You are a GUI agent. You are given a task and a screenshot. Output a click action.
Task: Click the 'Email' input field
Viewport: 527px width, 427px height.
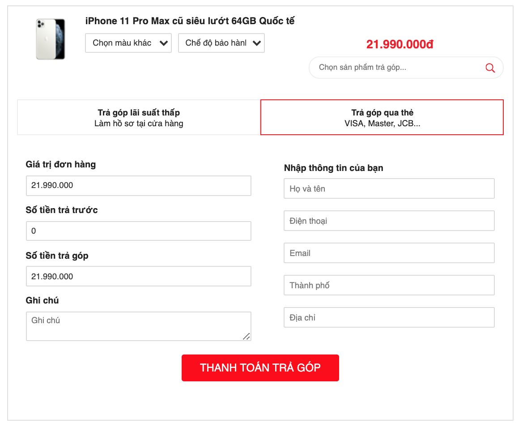pos(389,253)
